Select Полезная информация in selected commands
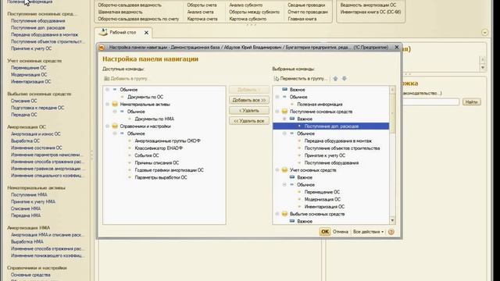This screenshot has width=500, height=281. 320,104
